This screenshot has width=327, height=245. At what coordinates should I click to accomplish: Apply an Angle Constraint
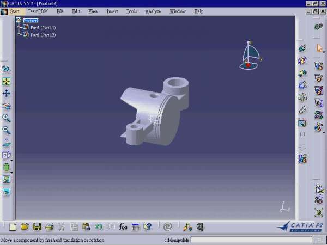coord(302,85)
